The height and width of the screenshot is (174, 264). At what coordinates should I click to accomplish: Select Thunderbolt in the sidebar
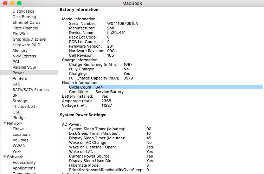coord(24,106)
